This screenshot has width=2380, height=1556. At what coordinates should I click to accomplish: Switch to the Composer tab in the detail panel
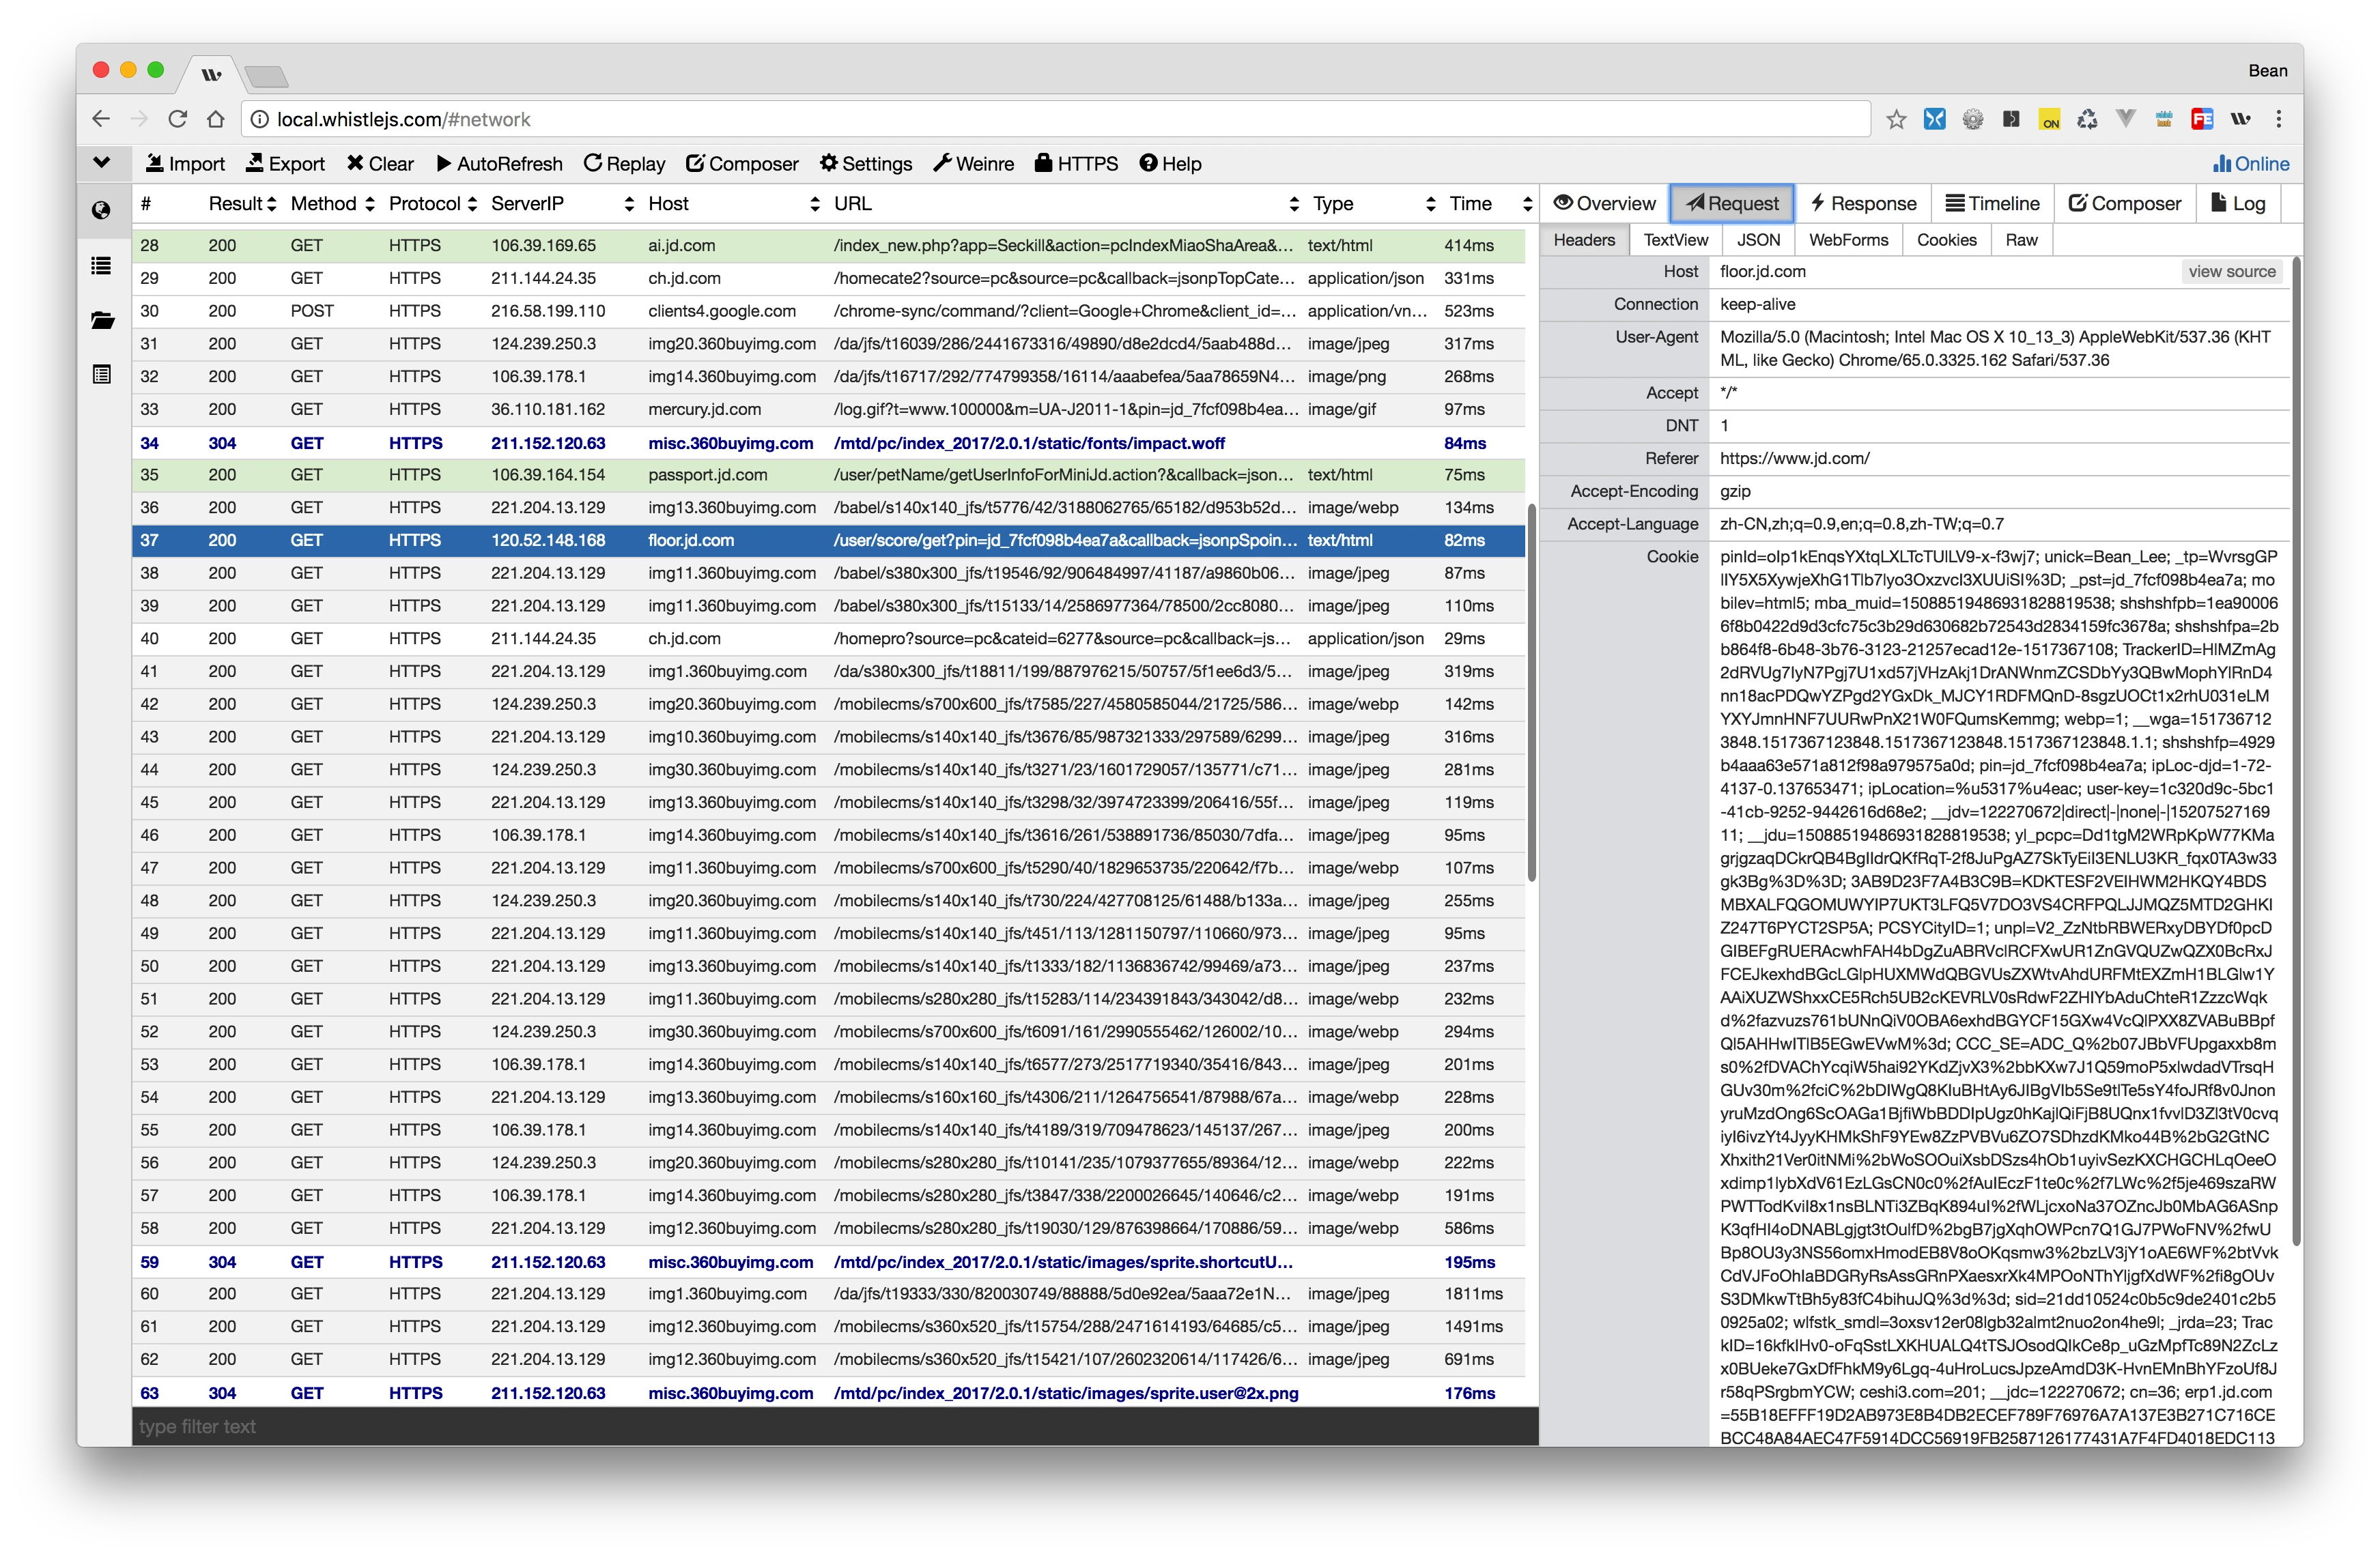2124,204
